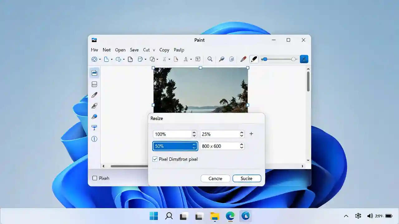Click the grey page icon in toolbar
The height and width of the screenshot is (224, 399).
tap(176, 59)
